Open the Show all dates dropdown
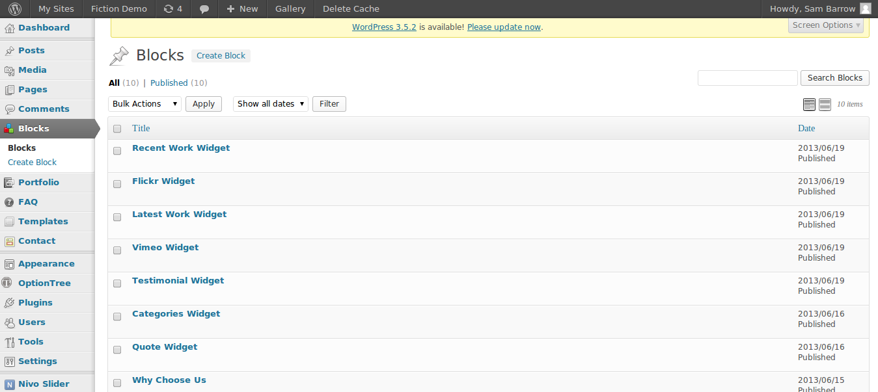The width and height of the screenshot is (878, 392). pyautogui.click(x=271, y=104)
